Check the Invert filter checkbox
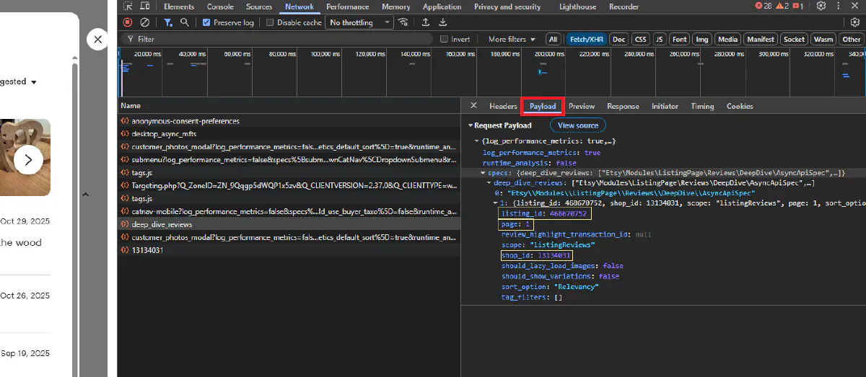This screenshot has width=866, height=377. 445,39
